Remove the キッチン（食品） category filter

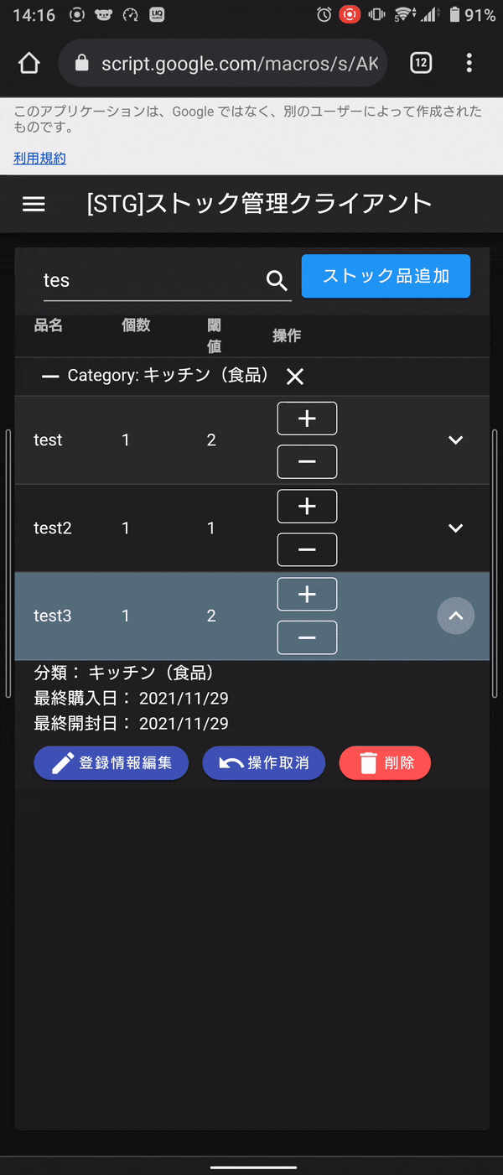[294, 376]
